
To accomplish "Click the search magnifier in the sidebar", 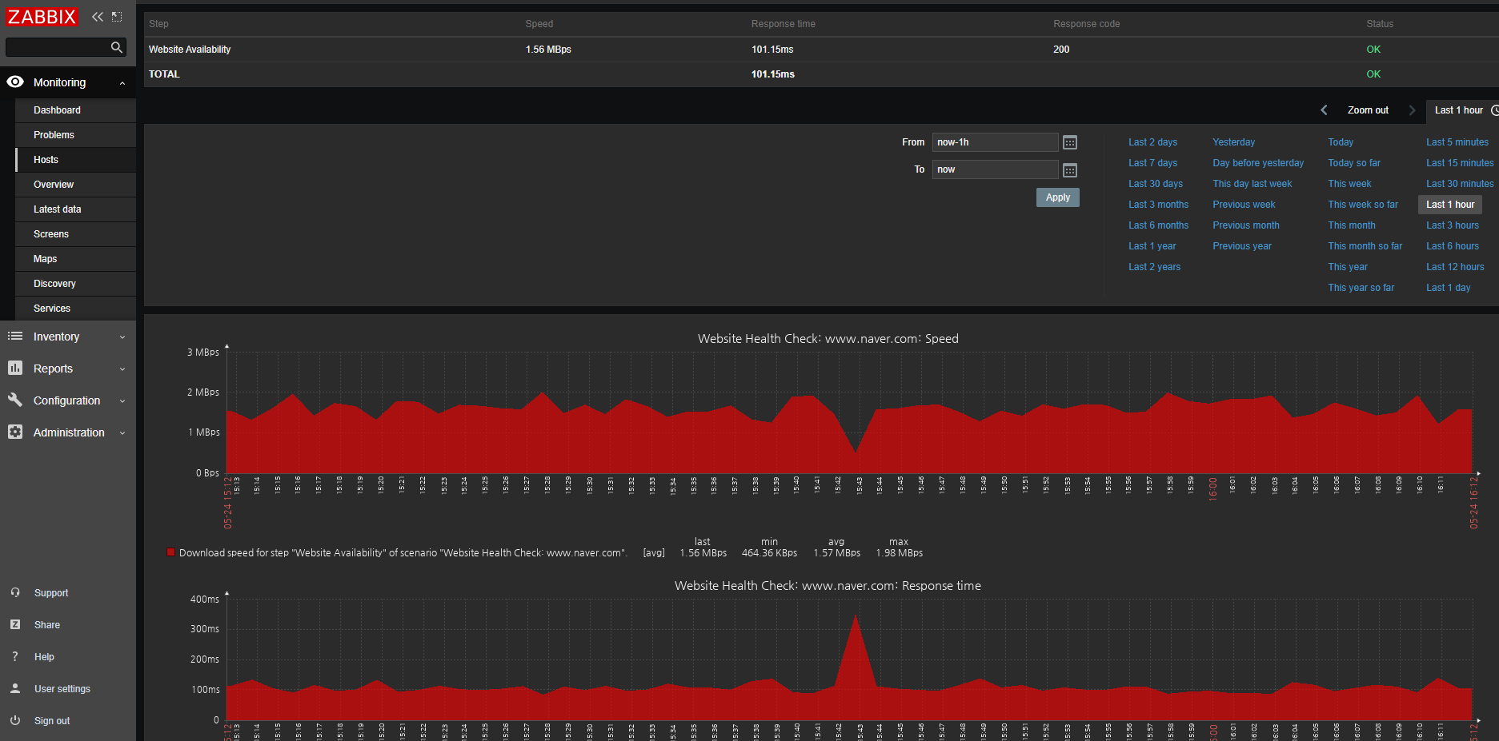I will click(x=117, y=47).
